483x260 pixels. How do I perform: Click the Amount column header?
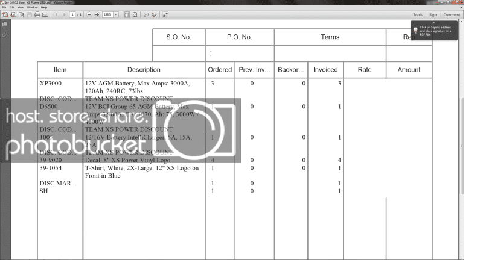pyautogui.click(x=409, y=70)
